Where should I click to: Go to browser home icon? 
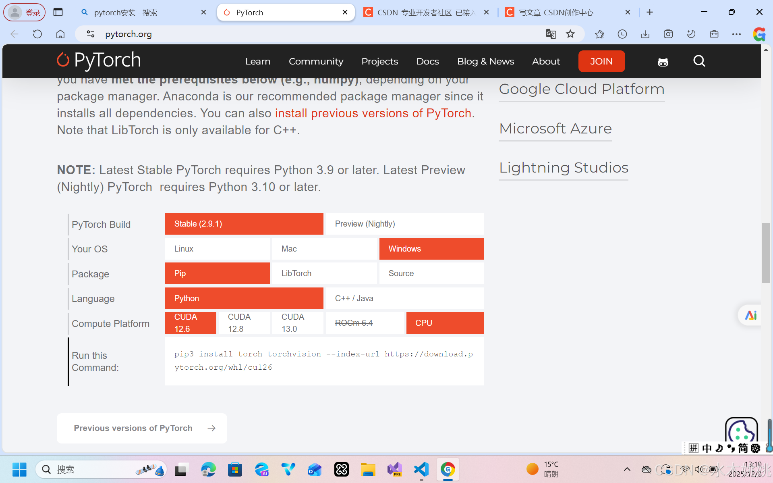click(60, 34)
